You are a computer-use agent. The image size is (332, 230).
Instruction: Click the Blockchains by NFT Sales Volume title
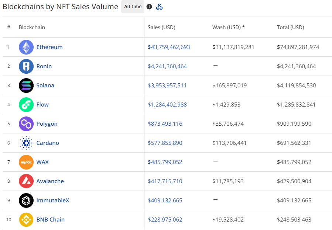coord(60,7)
